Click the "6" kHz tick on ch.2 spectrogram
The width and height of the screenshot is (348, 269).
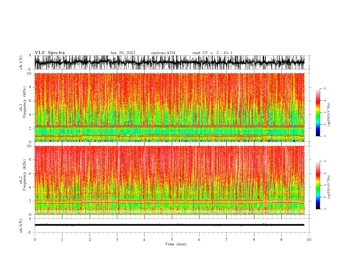(x=31, y=174)
